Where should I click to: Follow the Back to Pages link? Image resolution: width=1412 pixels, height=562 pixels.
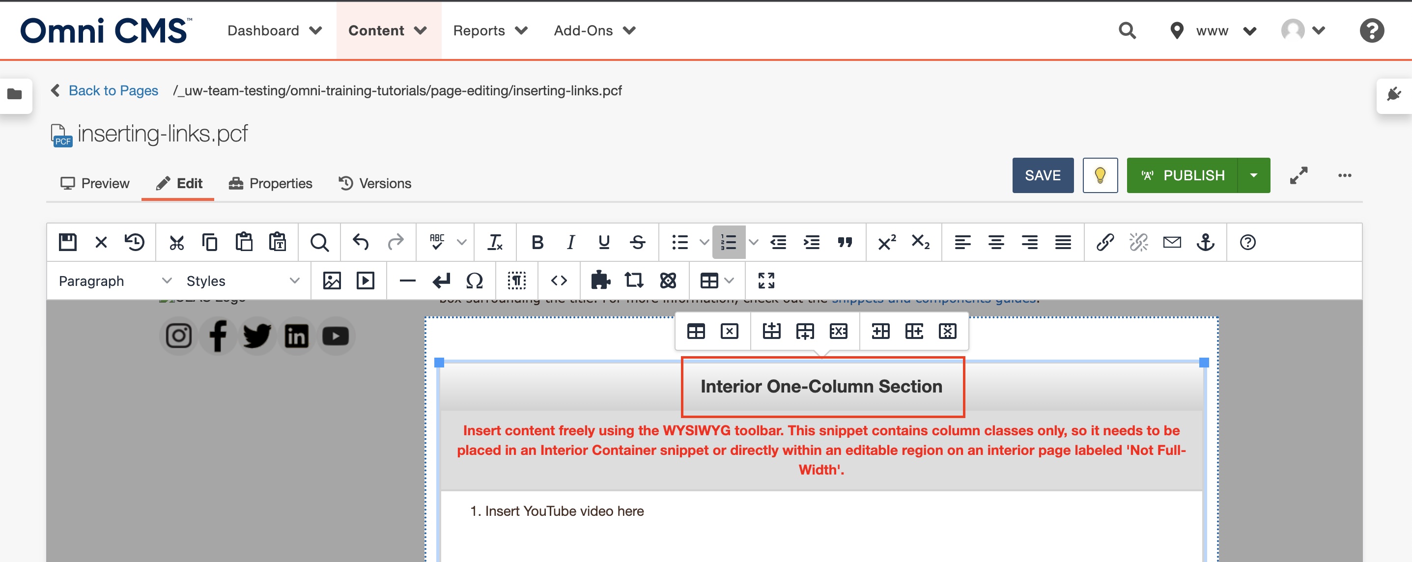[x=113, y=90]
